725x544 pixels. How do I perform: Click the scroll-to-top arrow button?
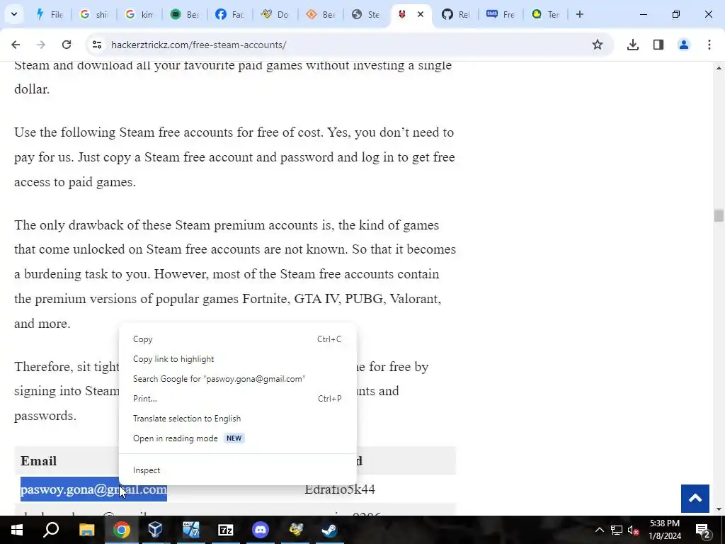[695, 498]
